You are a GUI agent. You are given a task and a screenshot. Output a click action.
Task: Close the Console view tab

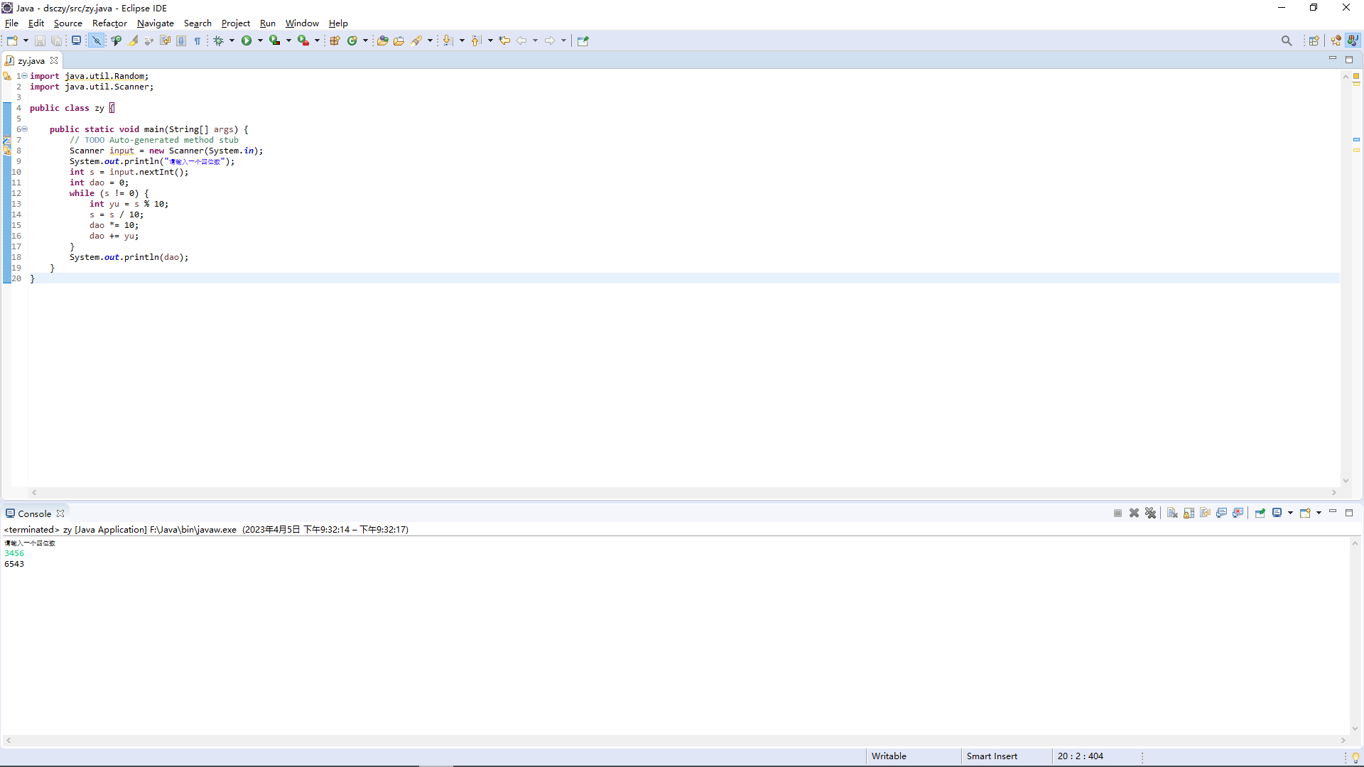coord(60,513)
